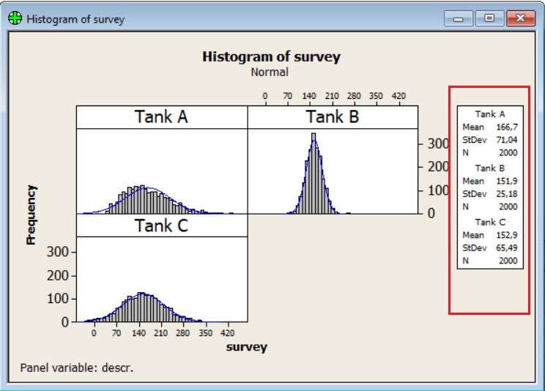Select the histogram bars in Tank C panel

[x=139, y=308]
